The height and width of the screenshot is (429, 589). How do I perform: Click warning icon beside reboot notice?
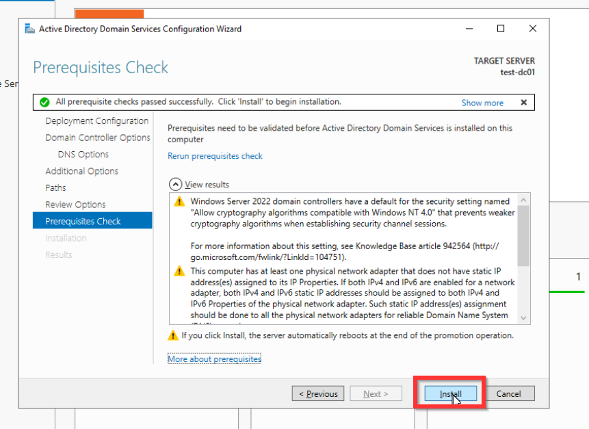173,335
